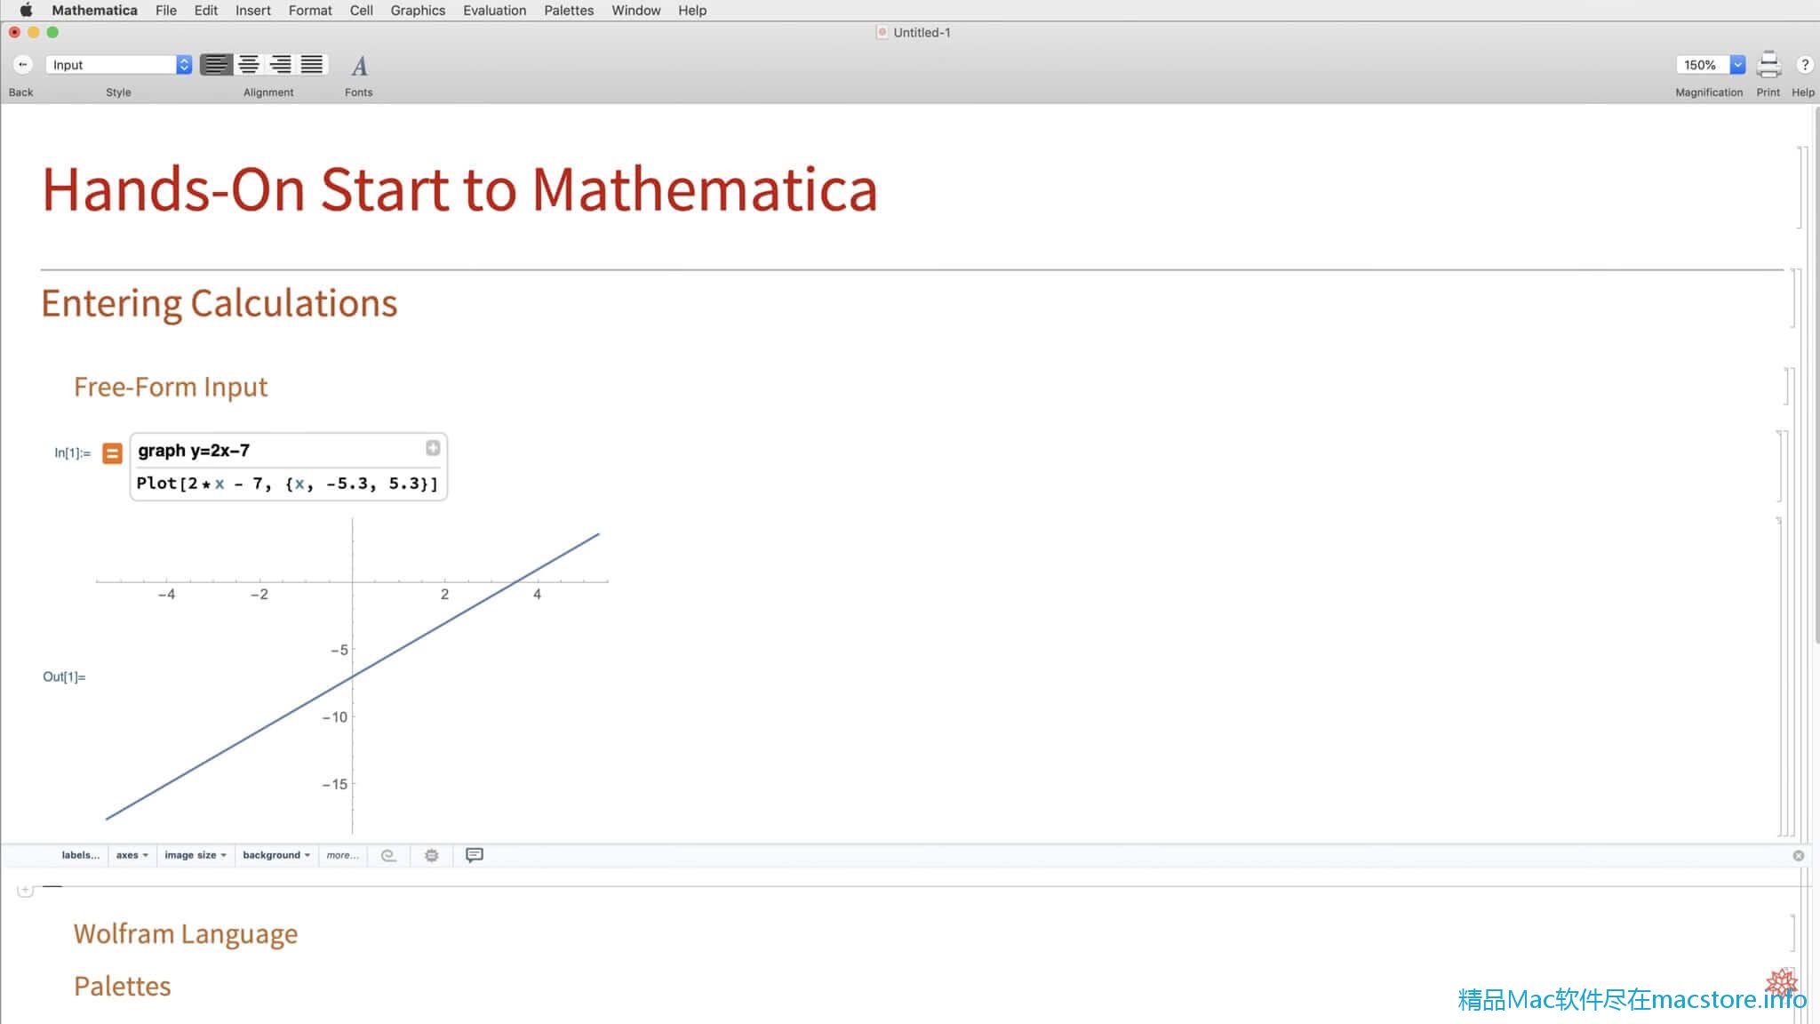
Task: Align text left in toolbar
Action: [216, 65]
